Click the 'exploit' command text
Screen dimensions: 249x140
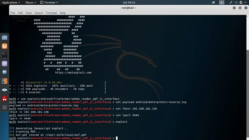click(122, 122)
